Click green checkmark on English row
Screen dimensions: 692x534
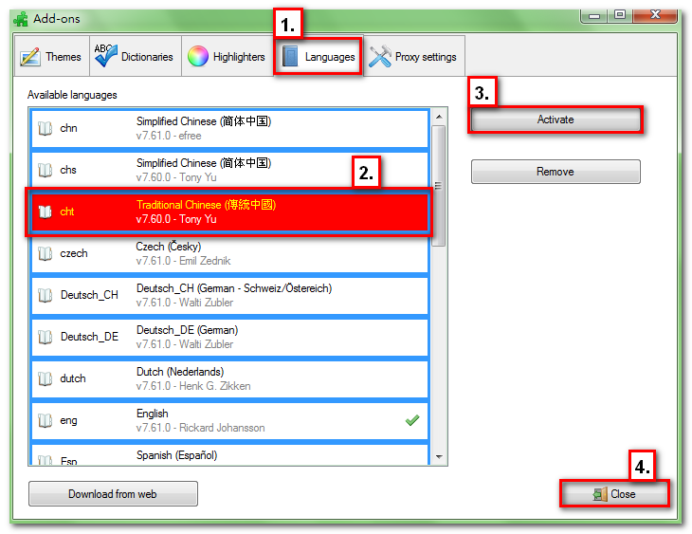pyautogui.click(x=411, y=420)
